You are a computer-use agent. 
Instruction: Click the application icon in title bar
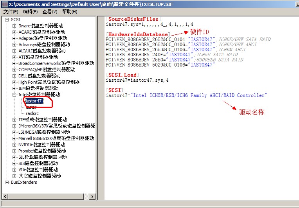click(x=5, y=4)
